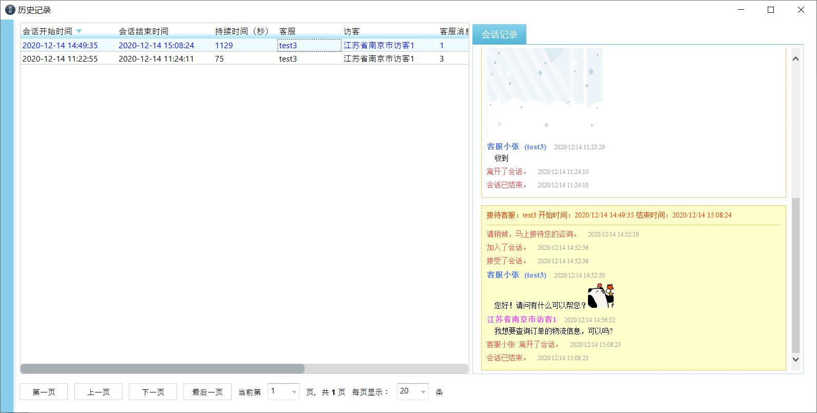This screenshot has height=413, width=817.
Task: Click the notice 请稍候，马上接待您的咨询。
Action: 534,234
